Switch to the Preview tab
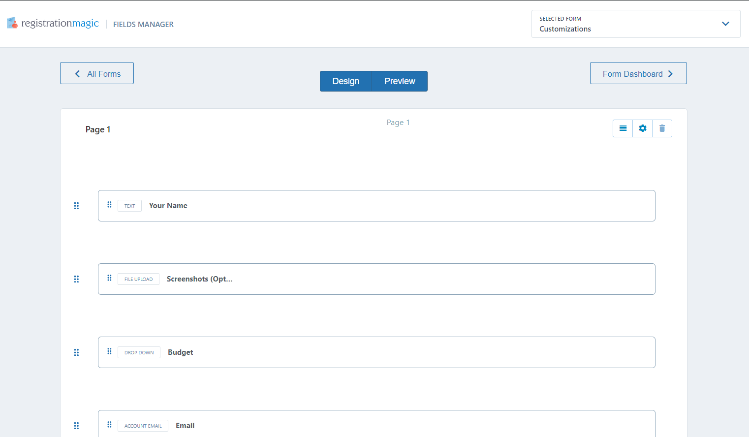Viewport: 749px width, 437px height. [x=399, y=81]
